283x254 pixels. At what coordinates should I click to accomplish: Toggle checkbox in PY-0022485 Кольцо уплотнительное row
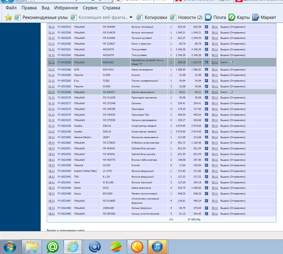pos(206,214)
